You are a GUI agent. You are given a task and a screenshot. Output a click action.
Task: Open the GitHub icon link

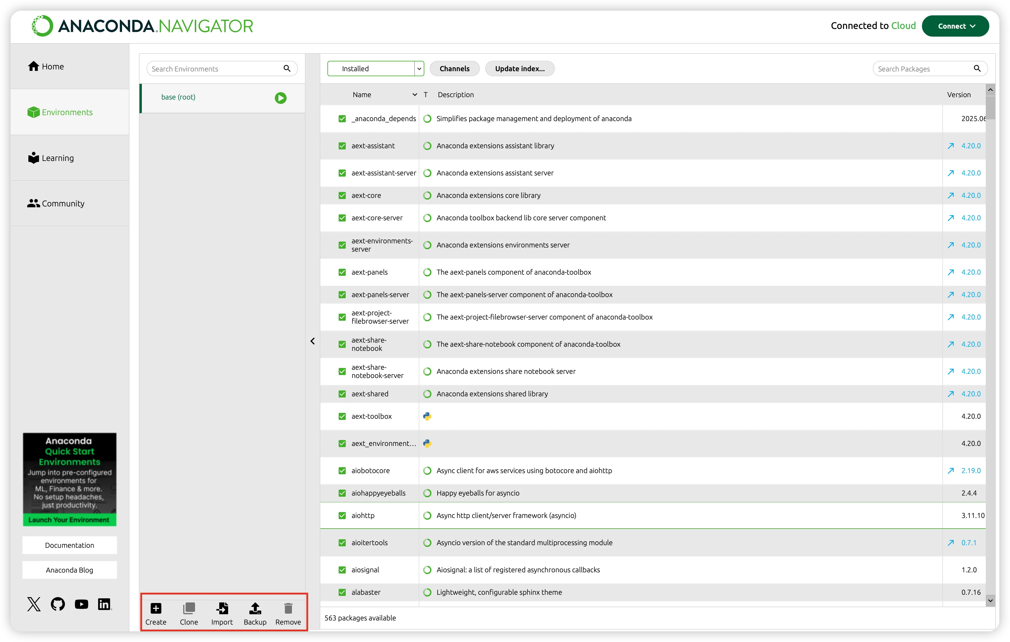pos(58,604)
